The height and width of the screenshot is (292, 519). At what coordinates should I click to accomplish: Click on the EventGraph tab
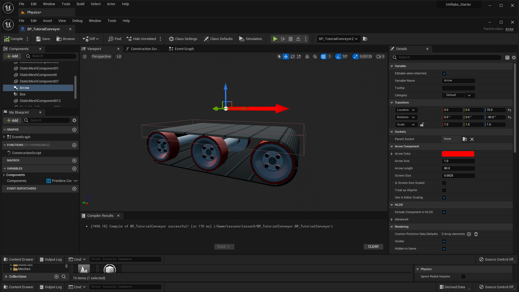coord(185,48)
